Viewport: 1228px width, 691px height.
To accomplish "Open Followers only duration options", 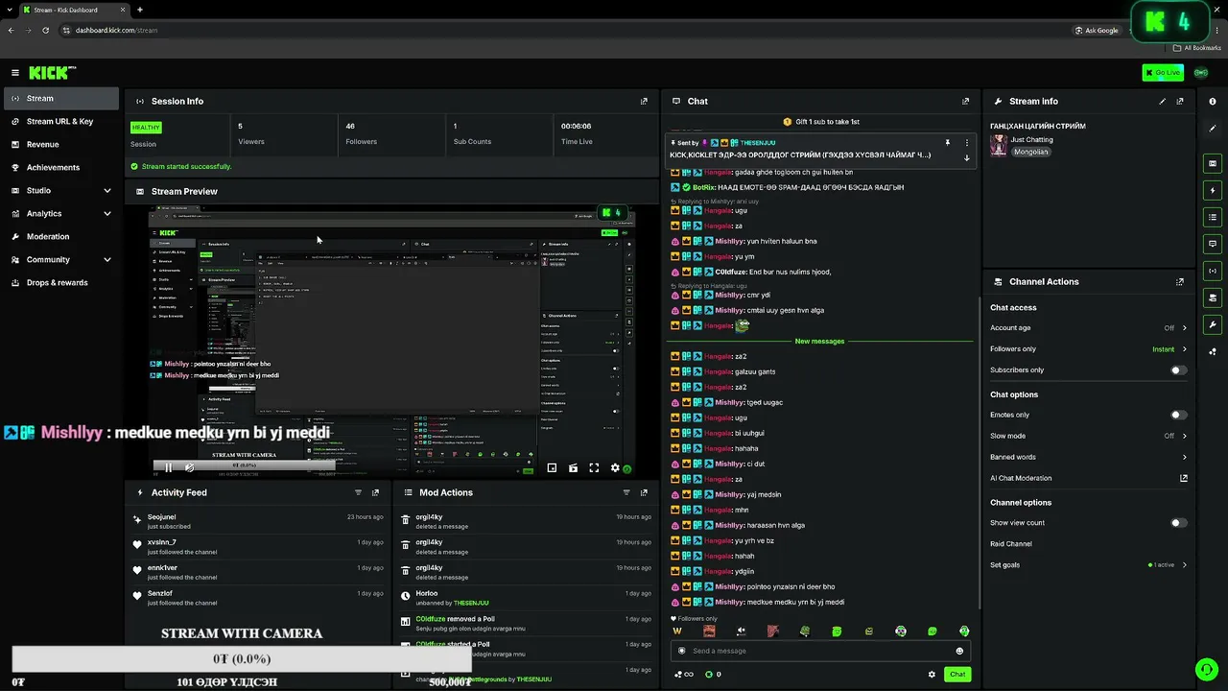I will click(x=1089, y=349).
